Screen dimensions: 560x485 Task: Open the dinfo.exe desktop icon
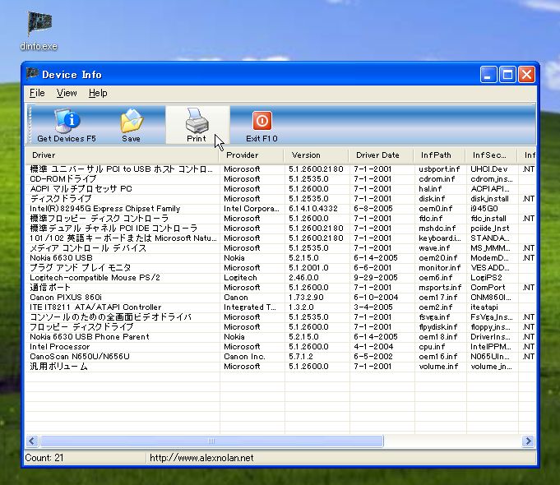(39, 30)
